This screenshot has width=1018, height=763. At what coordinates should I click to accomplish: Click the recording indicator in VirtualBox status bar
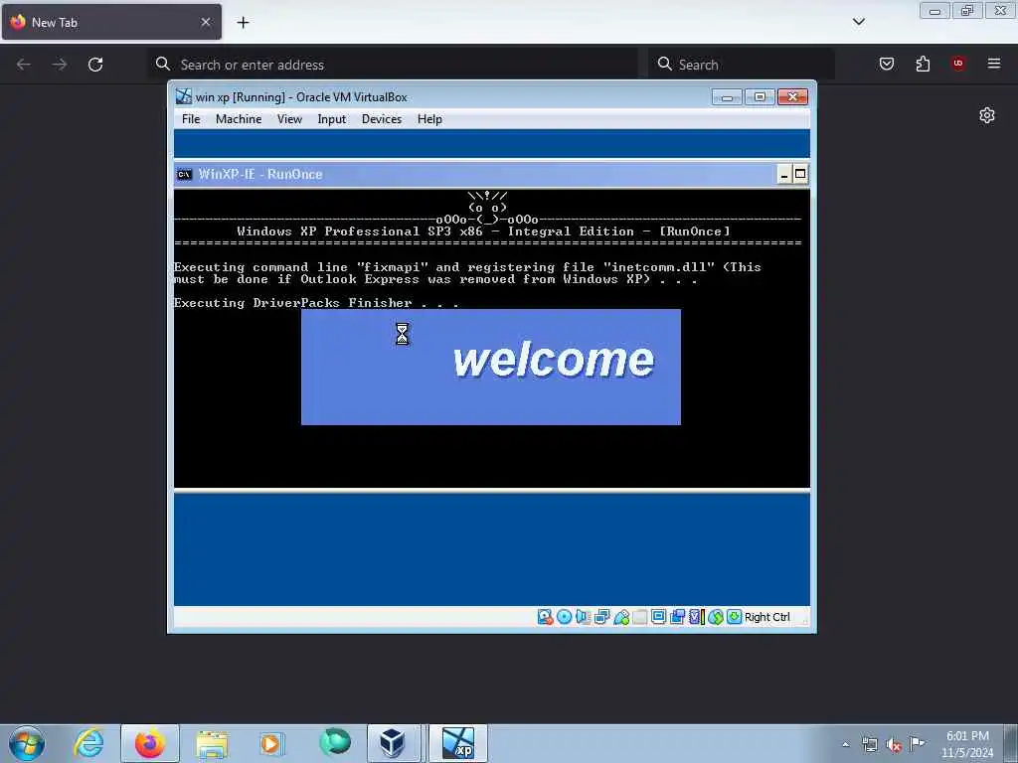pos(677,617)
